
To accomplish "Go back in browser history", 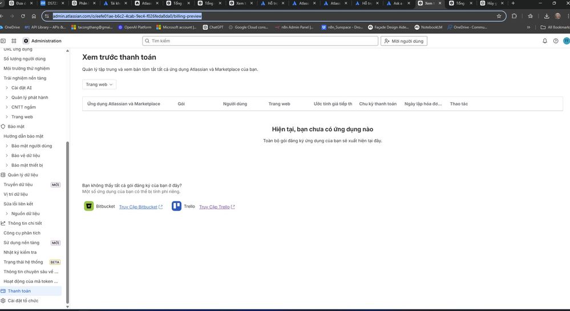I will [2, 16].
